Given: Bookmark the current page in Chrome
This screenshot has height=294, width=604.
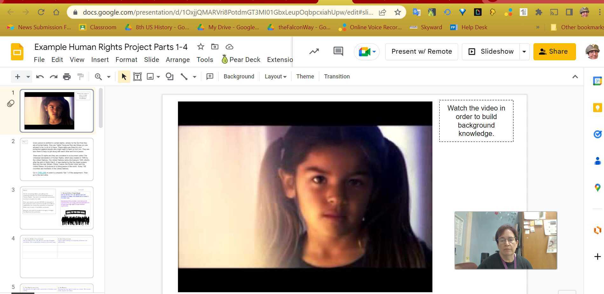Looking at the screenshot, I should [x=397, y=12].
